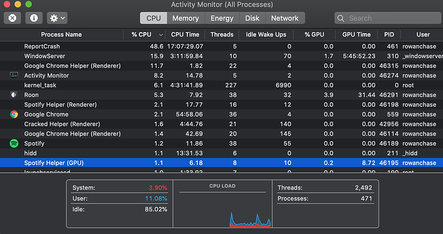Click PID 46291 for Roon
Image resolution: width=443 pixels, height=234 pixels.
click(x=389, y=95)
